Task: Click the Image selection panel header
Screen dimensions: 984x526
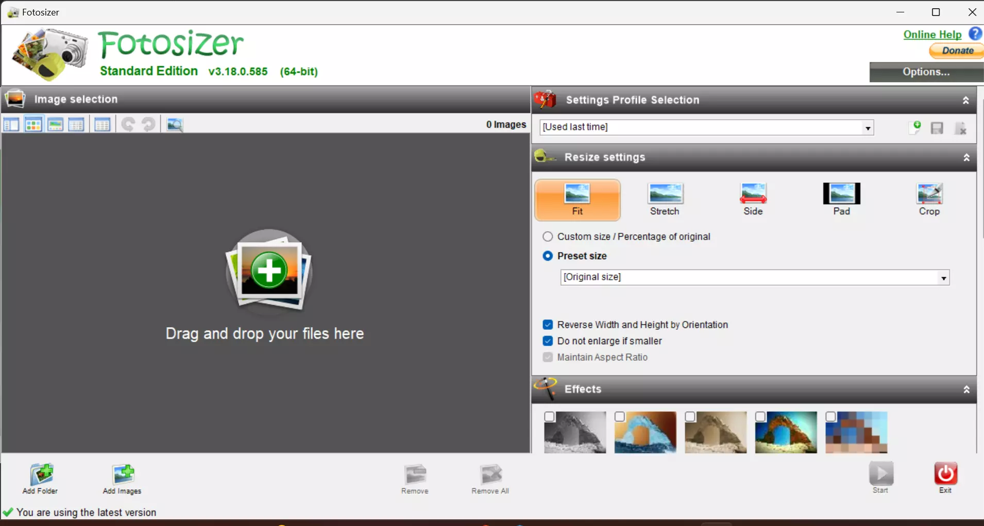Action: (266, 99)
